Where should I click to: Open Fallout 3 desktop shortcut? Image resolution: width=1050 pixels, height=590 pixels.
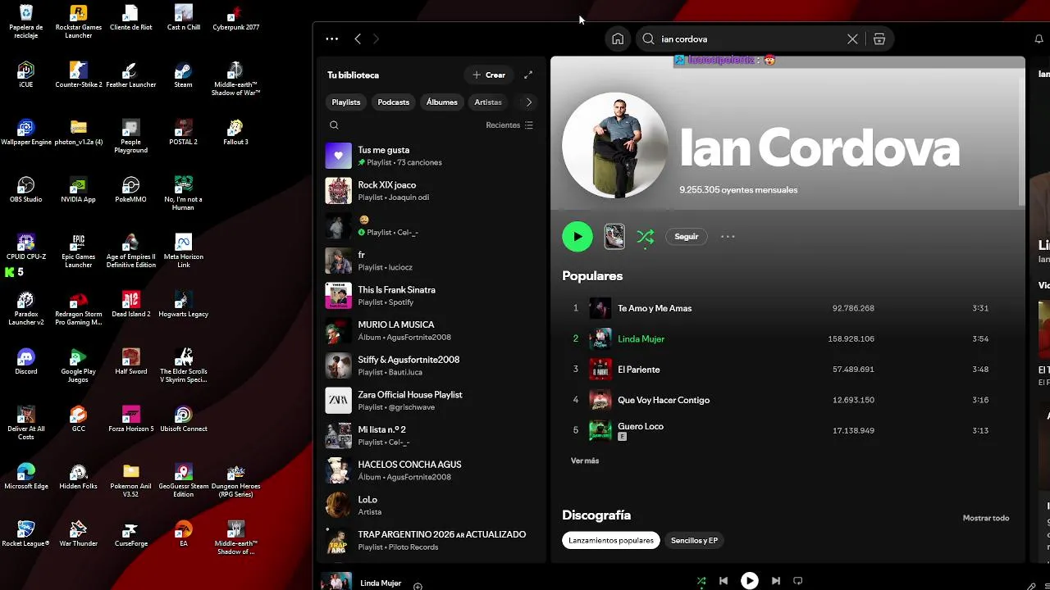[235, 131]
